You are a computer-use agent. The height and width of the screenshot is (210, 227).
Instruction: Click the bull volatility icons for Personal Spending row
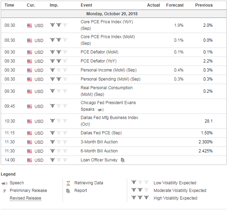pos(58,79)
